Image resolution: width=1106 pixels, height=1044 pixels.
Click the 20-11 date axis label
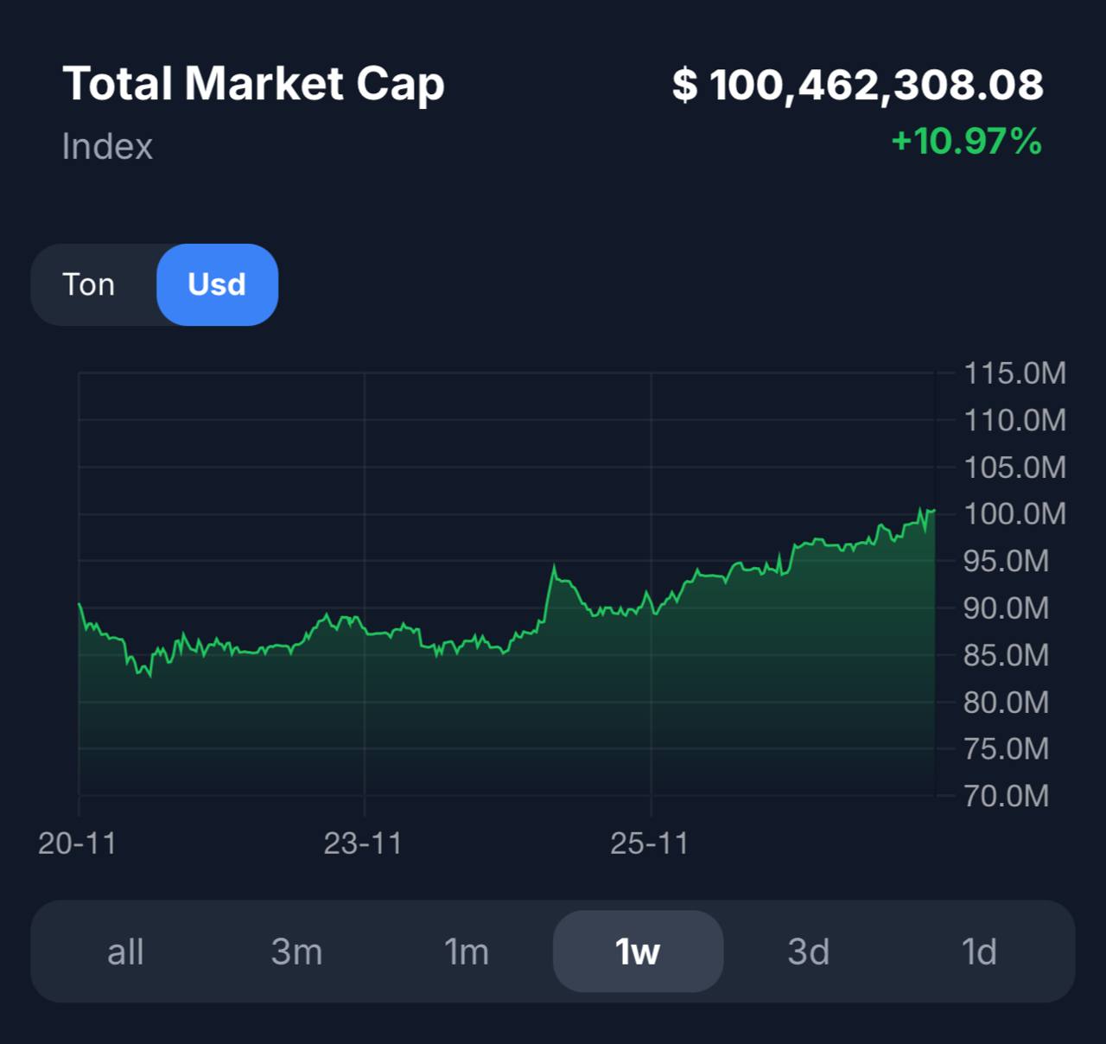coord(78,843)
